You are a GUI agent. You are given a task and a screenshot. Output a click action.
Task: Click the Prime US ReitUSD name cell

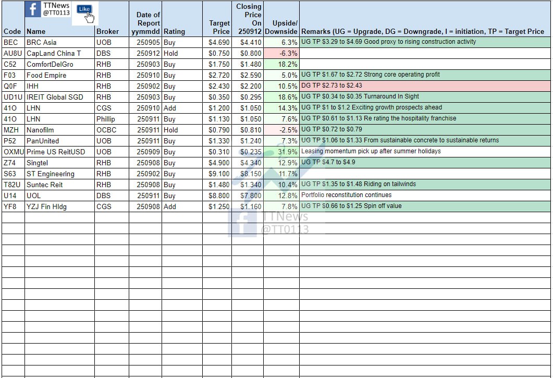tap(59, 152)
